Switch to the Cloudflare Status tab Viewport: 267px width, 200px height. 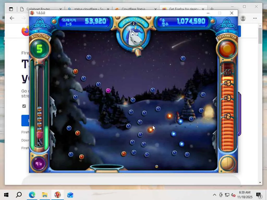(x=133, y=9)
